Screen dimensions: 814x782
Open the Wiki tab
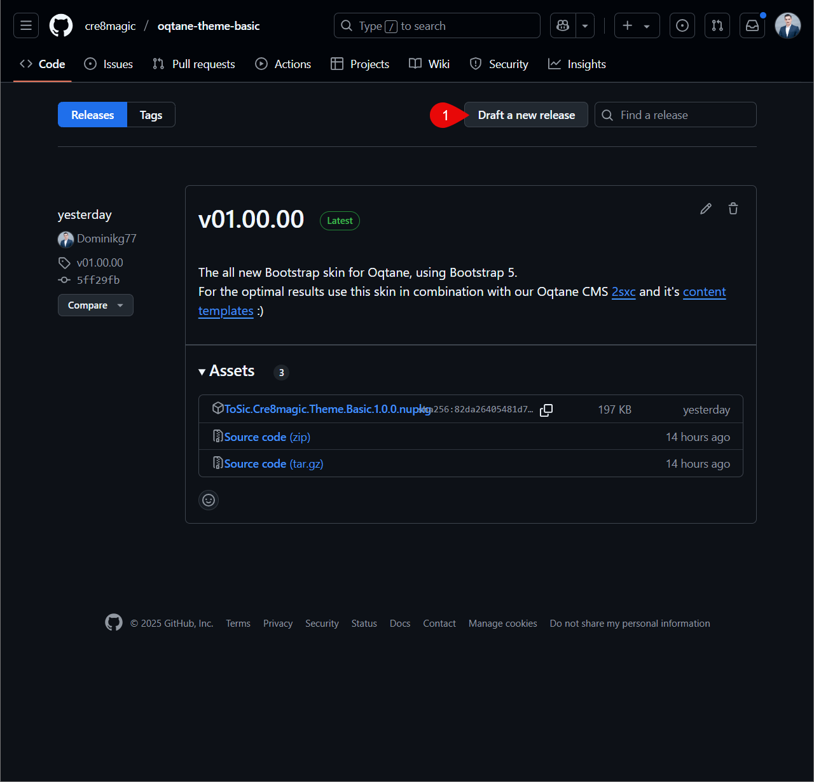429,64
